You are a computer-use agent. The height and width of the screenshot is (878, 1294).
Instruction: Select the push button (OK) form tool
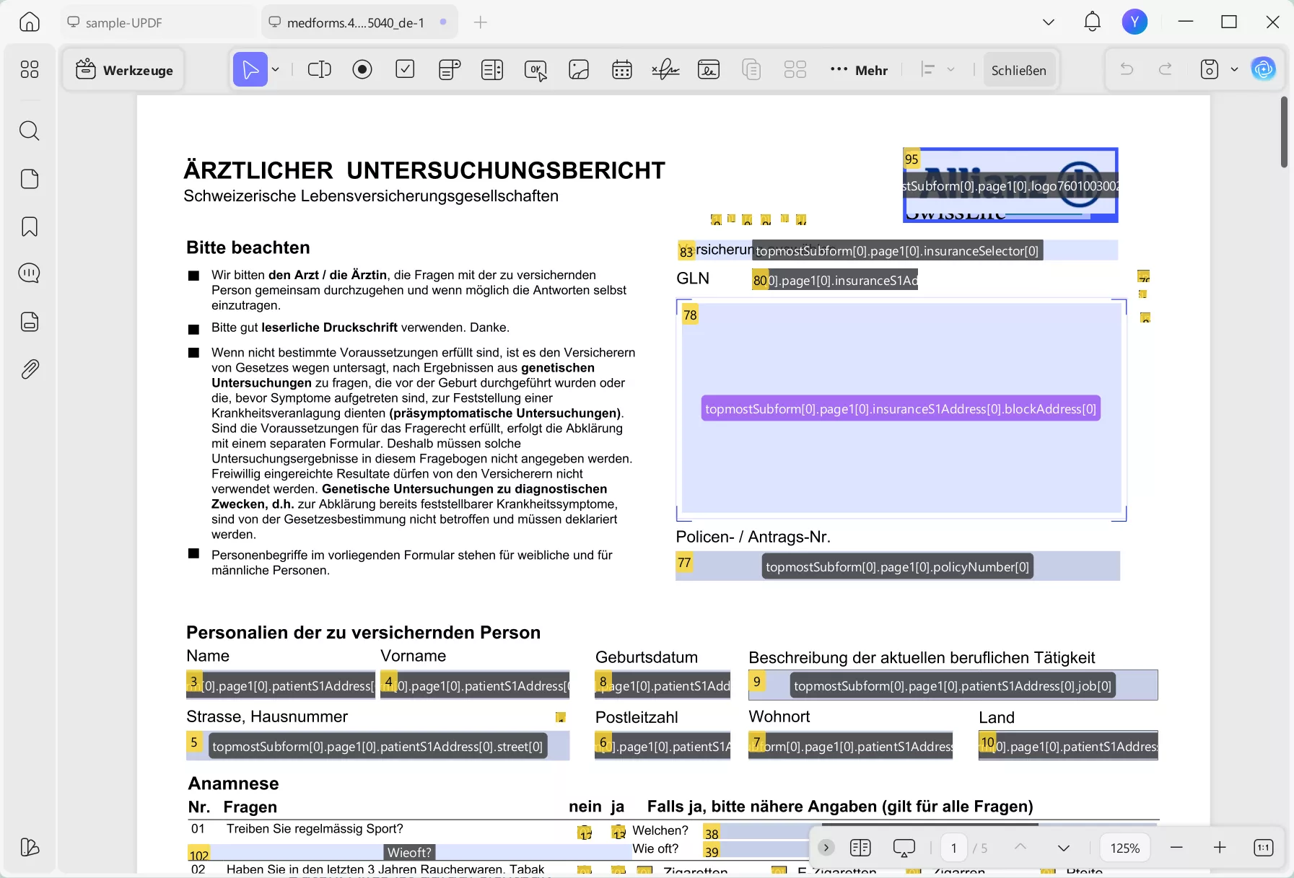535,69
